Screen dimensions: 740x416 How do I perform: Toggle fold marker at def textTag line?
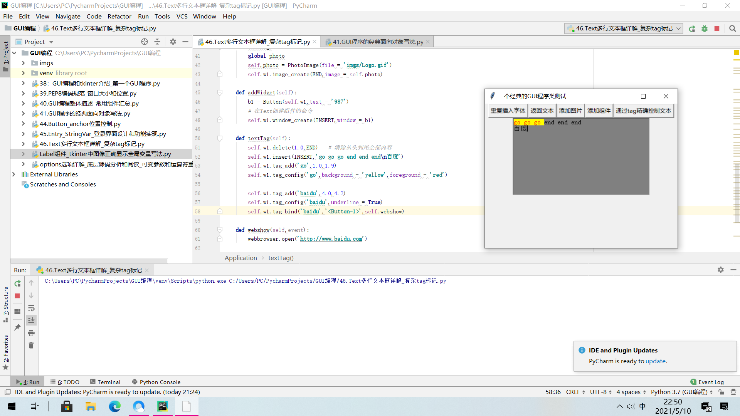pos(220,138)
